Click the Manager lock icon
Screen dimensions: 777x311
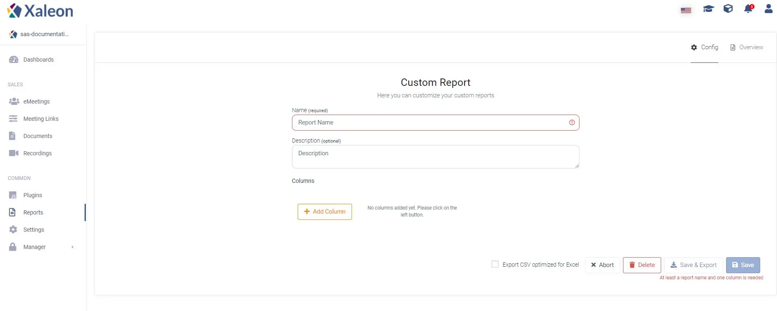point(13,246)
